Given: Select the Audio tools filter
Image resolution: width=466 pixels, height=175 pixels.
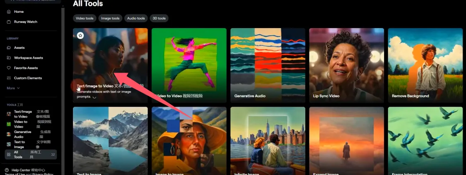Looking at the screenshot, I should click(x=136, y=18).
